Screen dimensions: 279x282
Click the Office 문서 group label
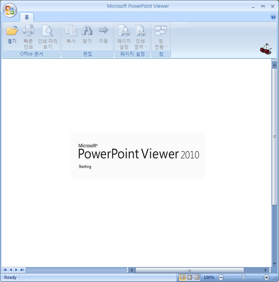pos(31,54)
